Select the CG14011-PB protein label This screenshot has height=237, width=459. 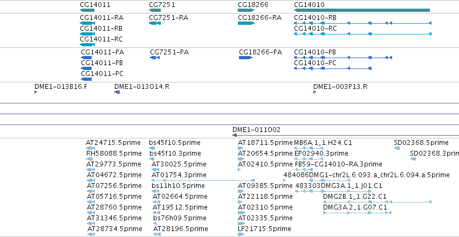coord(102,63)
